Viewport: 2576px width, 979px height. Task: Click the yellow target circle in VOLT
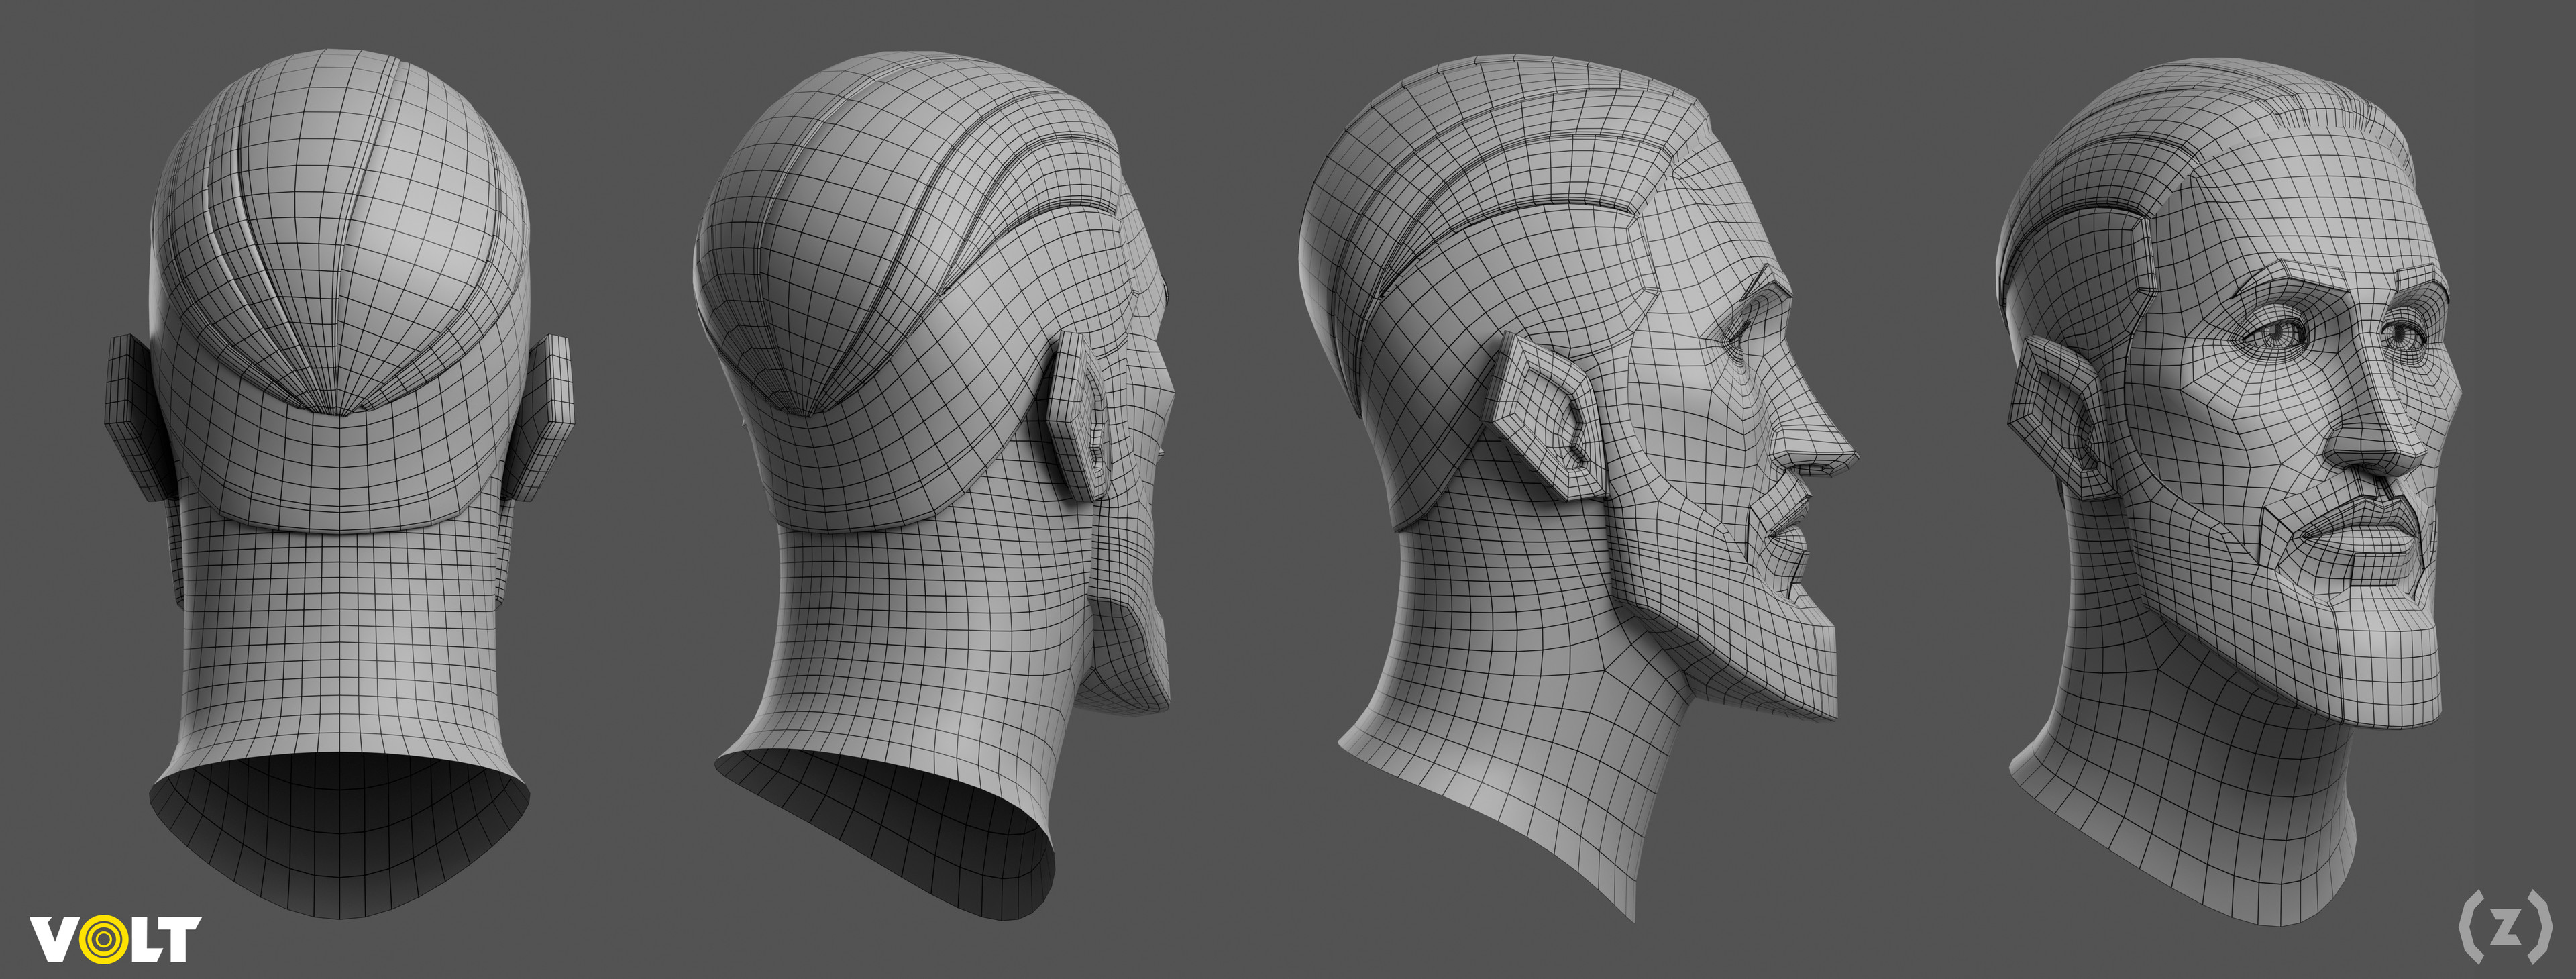pos(103,940)
